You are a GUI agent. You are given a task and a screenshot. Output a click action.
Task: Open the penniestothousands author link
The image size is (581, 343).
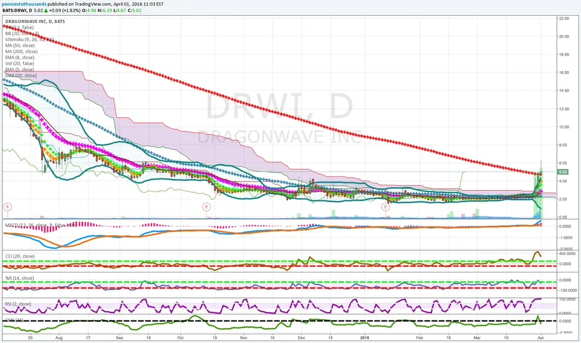tap(25, 4)
